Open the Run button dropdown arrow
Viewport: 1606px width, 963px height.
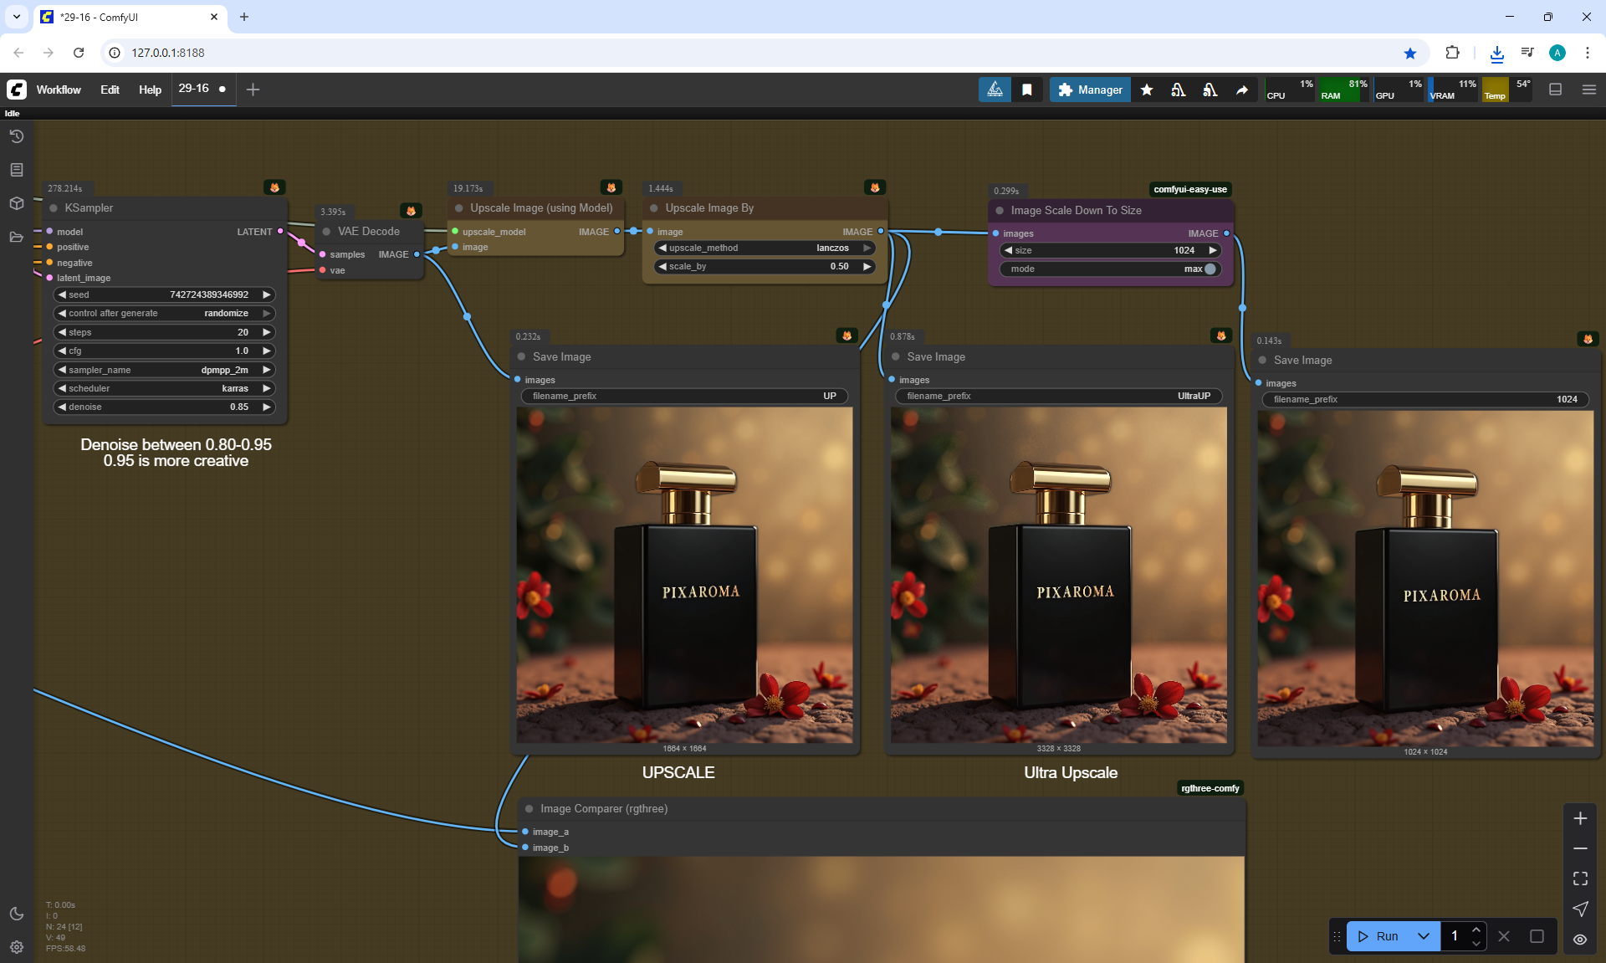pyautogui.click(x=1424, y=936)
